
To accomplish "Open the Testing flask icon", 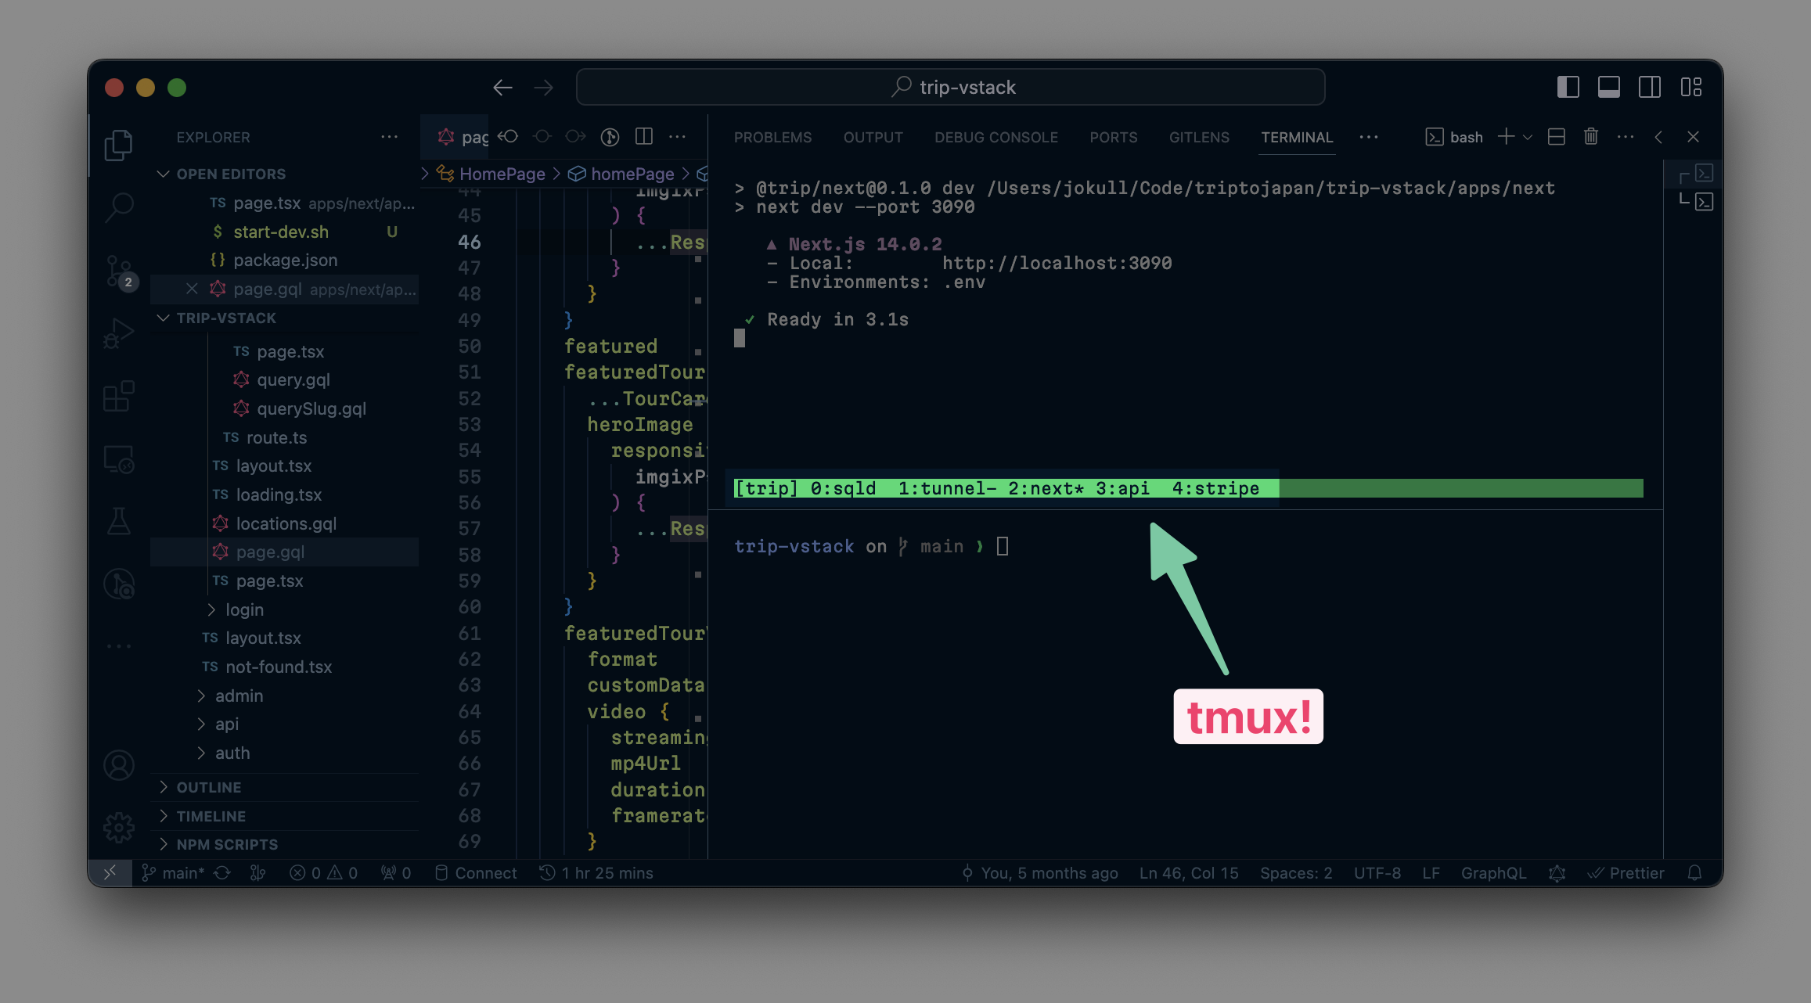I will tap(119, 521).
